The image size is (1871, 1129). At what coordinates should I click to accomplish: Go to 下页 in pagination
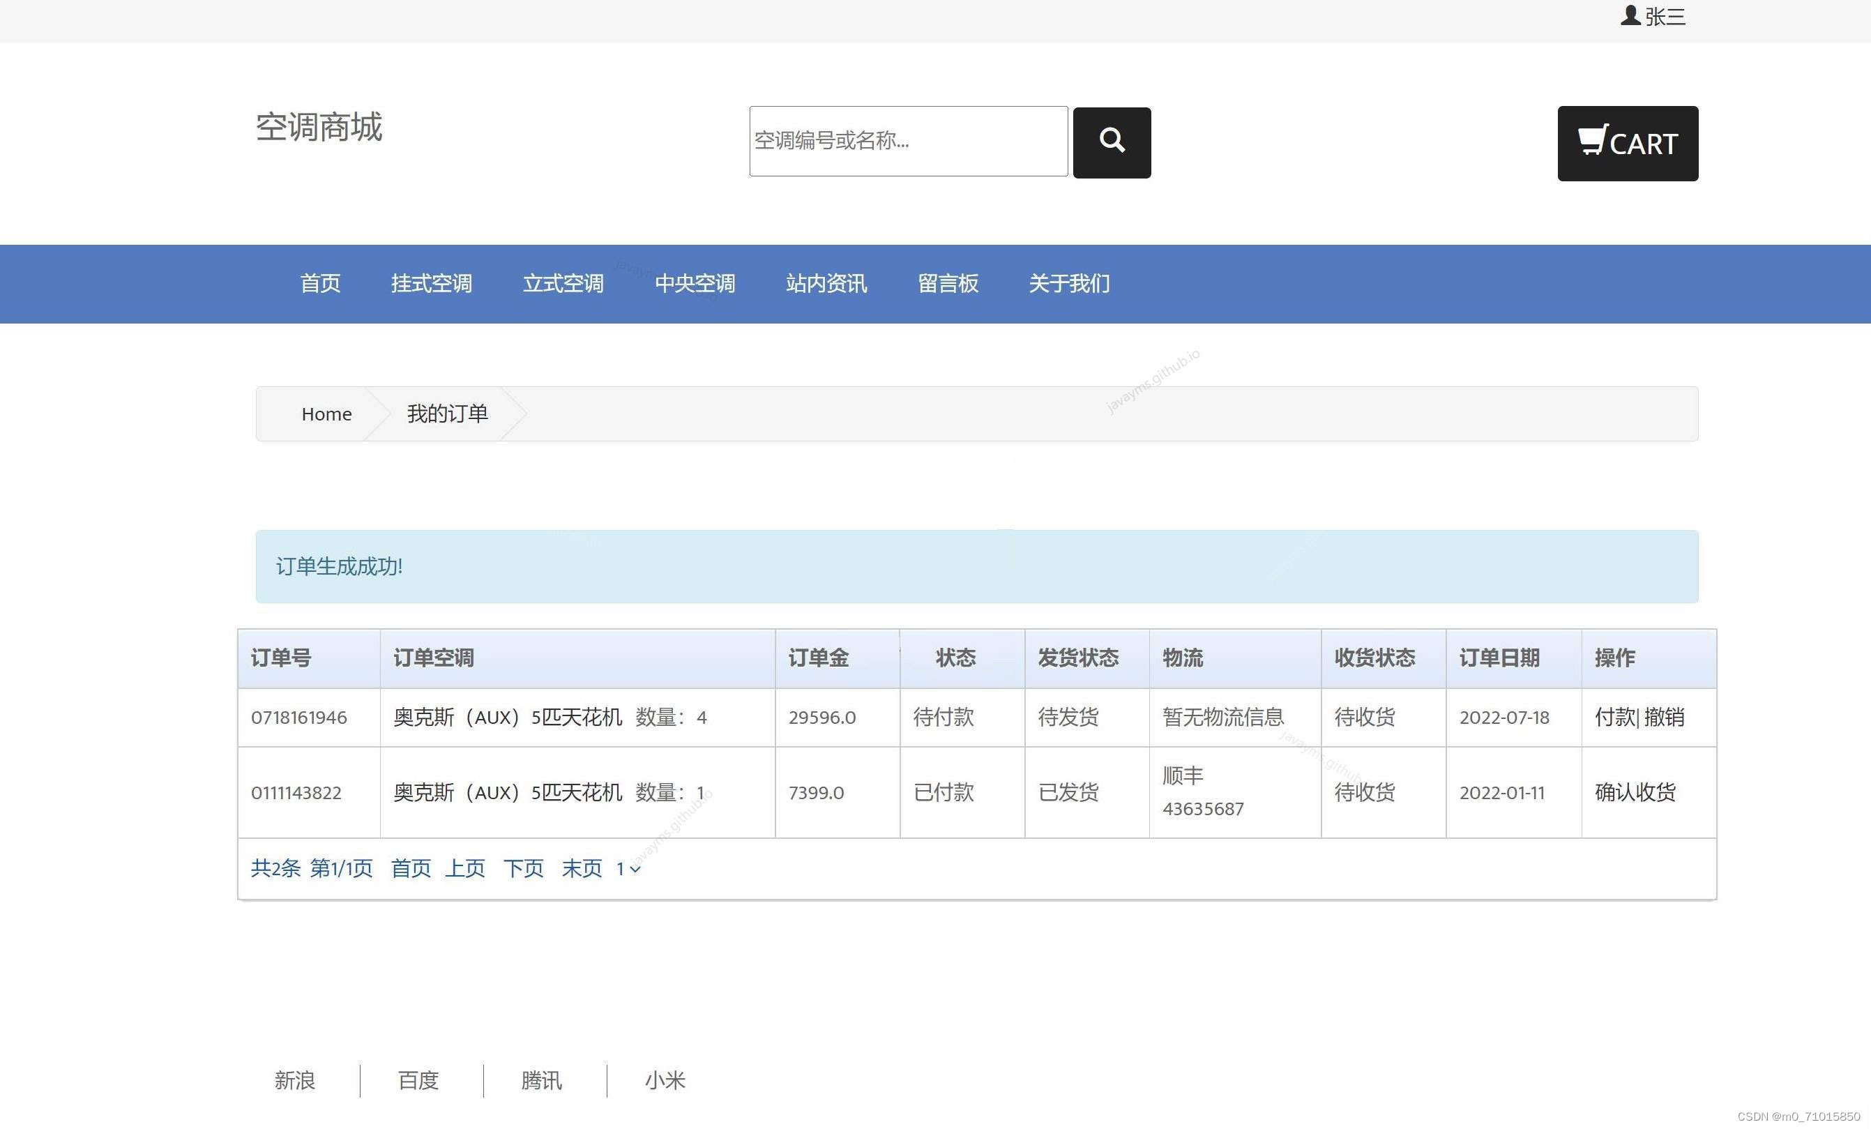click(x=523, y=867)
